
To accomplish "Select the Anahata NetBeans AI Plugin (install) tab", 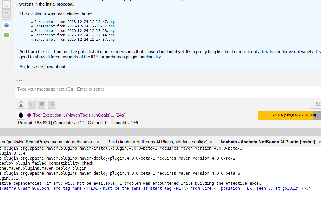I will [267, 142].
